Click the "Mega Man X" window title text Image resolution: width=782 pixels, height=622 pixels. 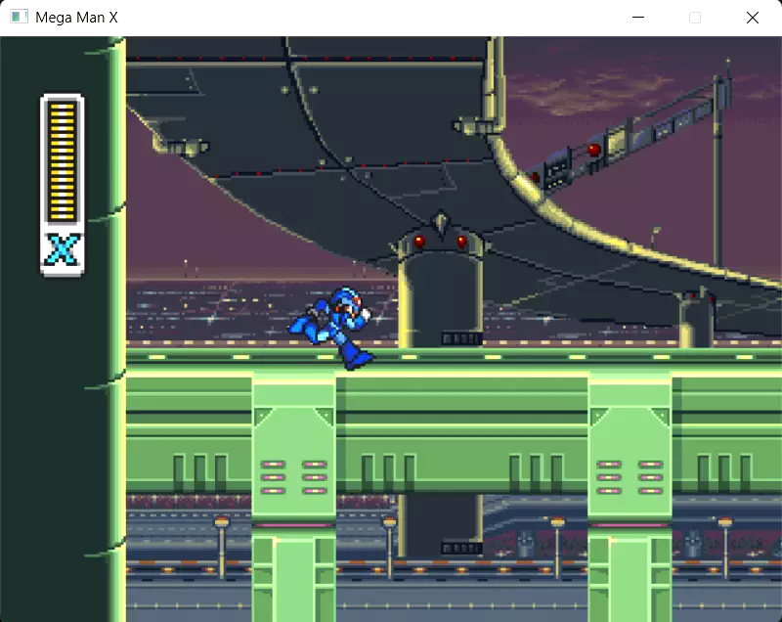click(77, 18)
